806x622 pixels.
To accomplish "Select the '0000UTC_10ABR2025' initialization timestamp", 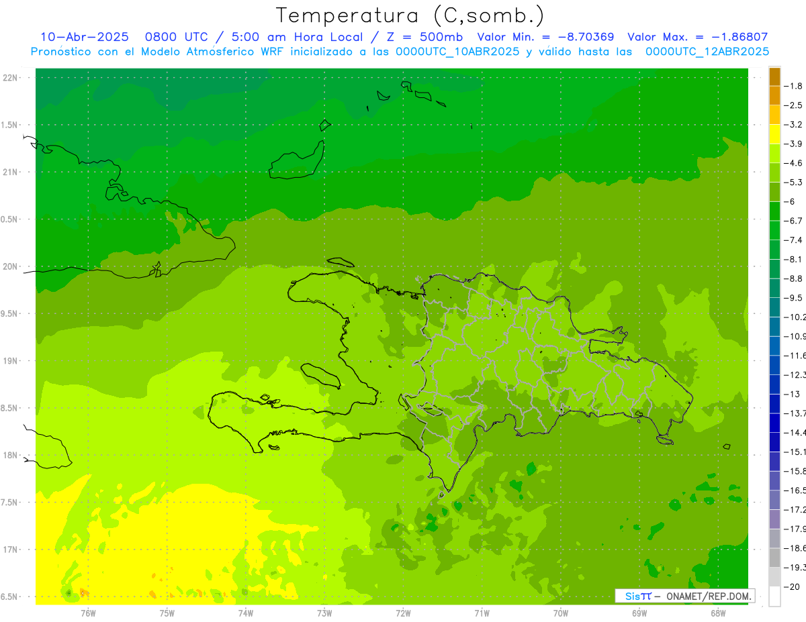I will pyautogui.click(x=457, y=52).
